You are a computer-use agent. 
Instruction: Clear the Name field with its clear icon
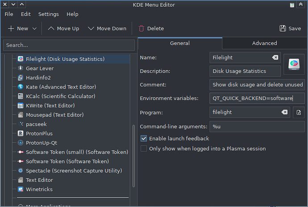[x=275, y=58]
